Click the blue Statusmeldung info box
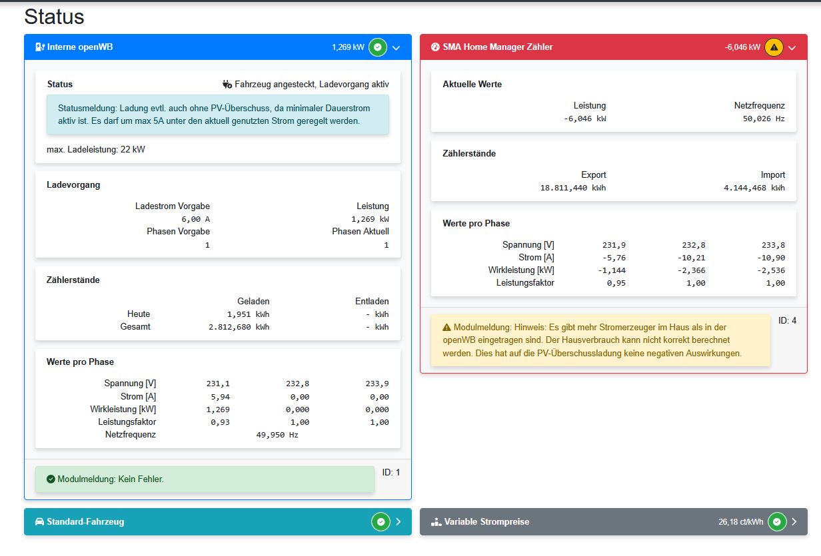The width and height of the screenshot is (821, 556). click(217, 115)
